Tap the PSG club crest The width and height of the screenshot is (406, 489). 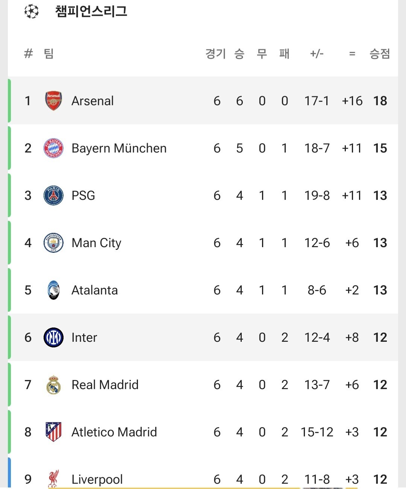[x=53, y=195]
